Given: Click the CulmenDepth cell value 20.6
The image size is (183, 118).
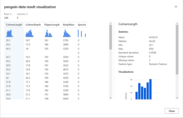Looking at the screenshot, I should (28, 61).
